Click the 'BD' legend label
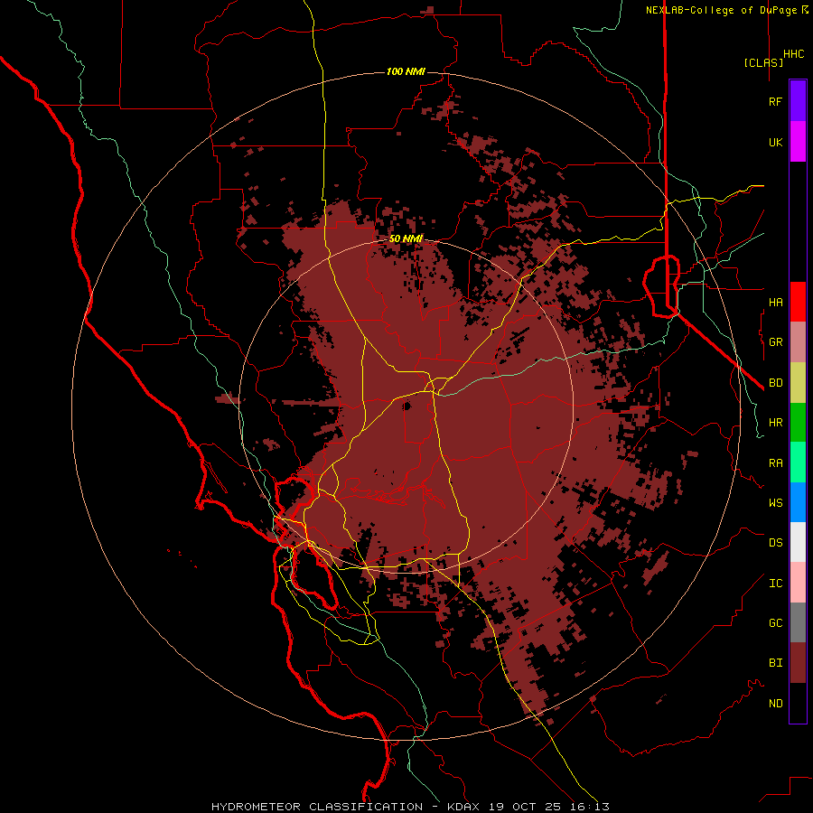Screen dimensions: 813x813 [x=775, y=383]
